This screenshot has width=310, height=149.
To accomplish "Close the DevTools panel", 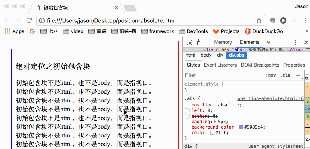I will tap(306, 42).
